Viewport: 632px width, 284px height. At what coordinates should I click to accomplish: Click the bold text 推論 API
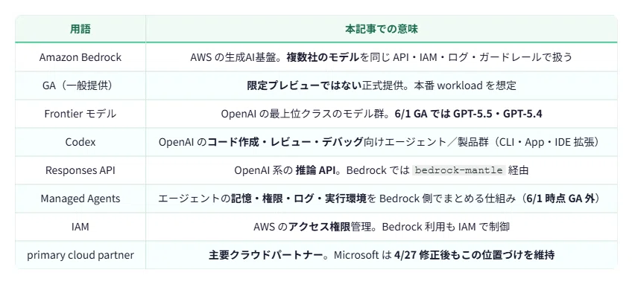313,170
